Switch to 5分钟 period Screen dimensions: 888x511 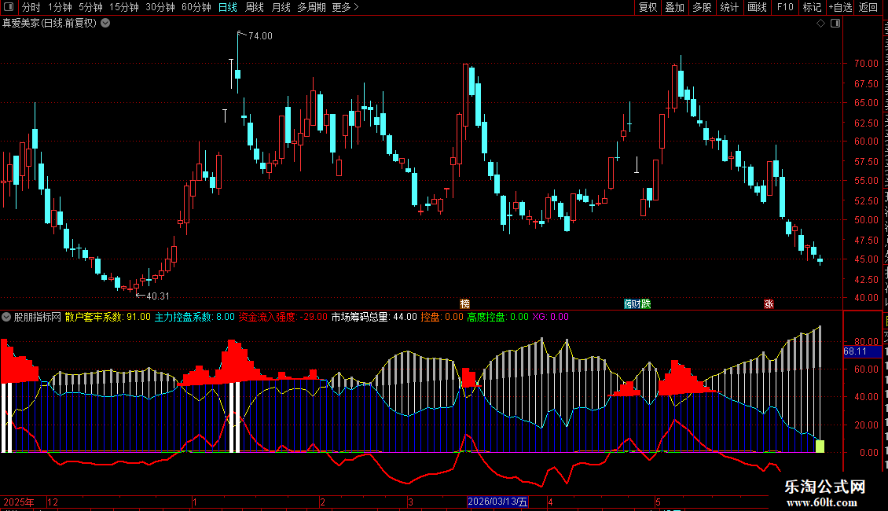[90, 7]
